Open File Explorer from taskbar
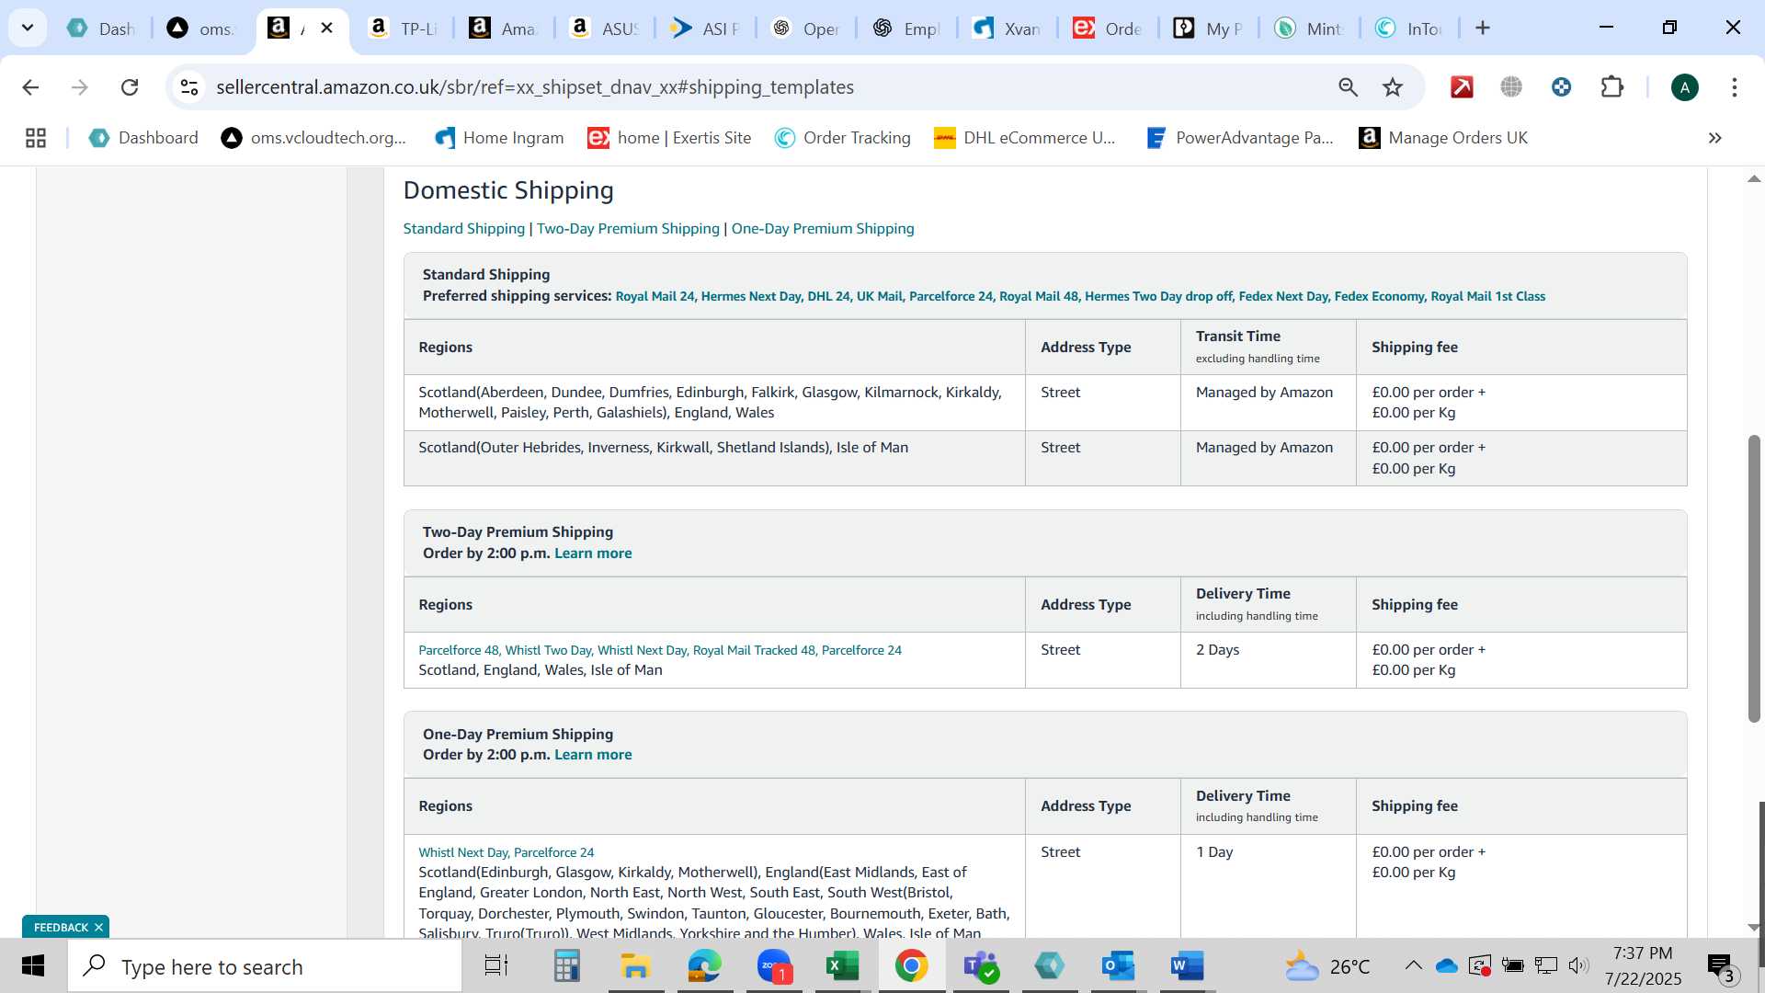Viewport: 1765px width, 993px height. tap(635, 966)
